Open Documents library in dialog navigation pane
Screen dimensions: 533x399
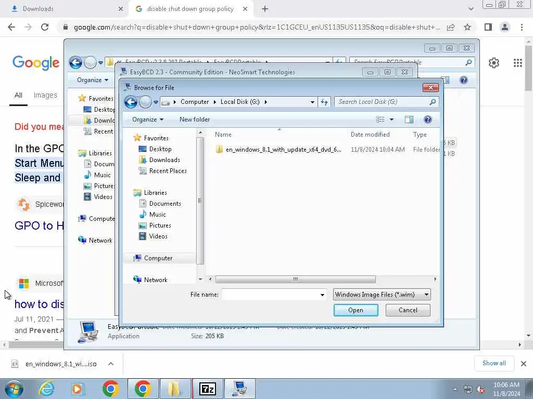coord(165,204)
